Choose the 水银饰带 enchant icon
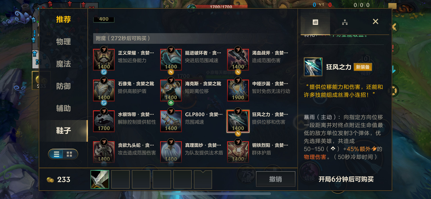The height and width of the screenshot is (199, 431). (104, 121)
